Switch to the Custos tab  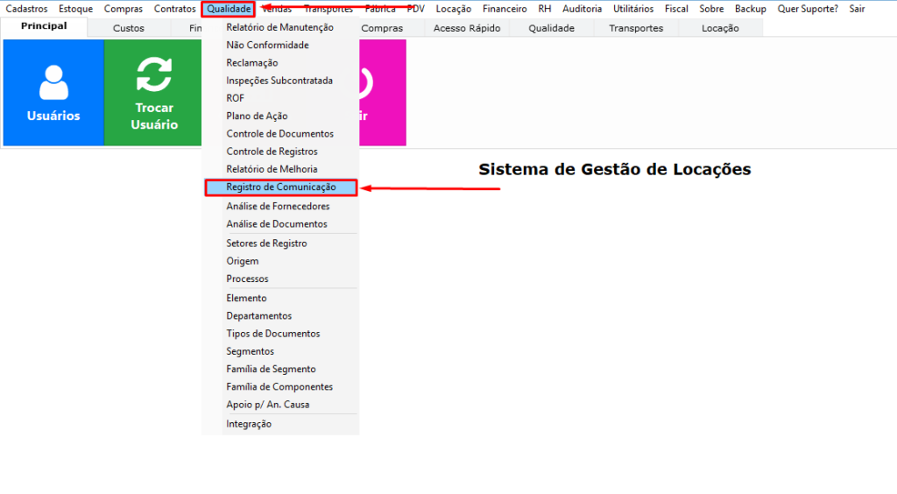[x=129, y=28]
